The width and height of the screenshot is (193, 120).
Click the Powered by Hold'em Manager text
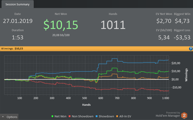coord(168,114)
